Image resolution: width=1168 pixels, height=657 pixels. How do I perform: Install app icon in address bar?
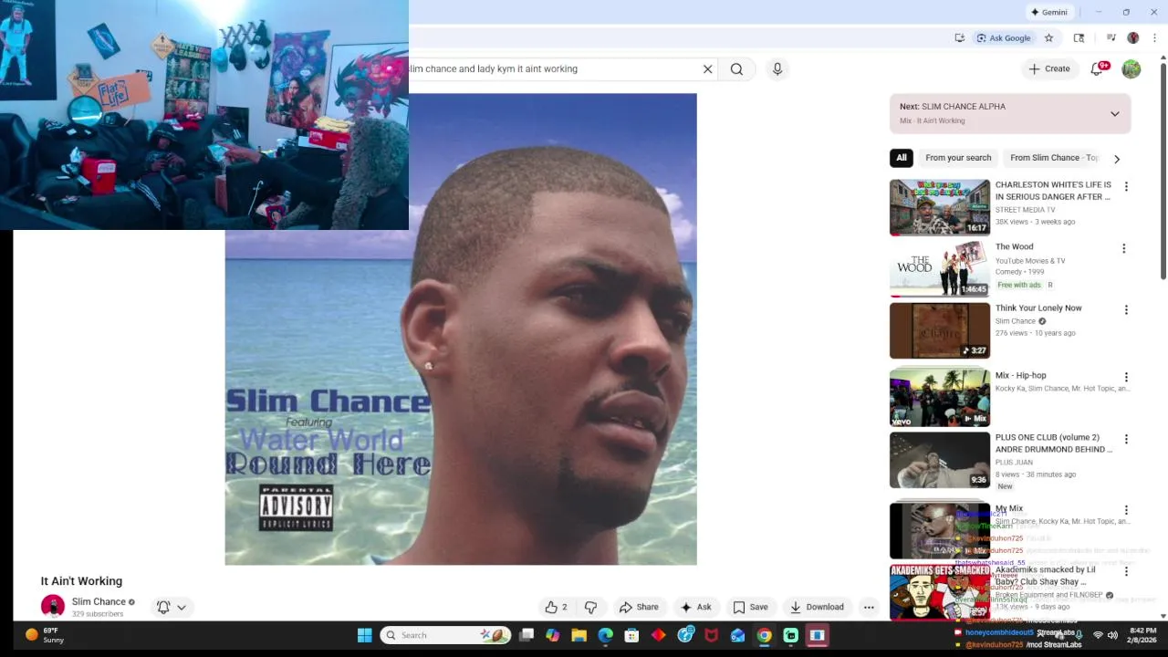pyautogui.click(x=959, y=37)
